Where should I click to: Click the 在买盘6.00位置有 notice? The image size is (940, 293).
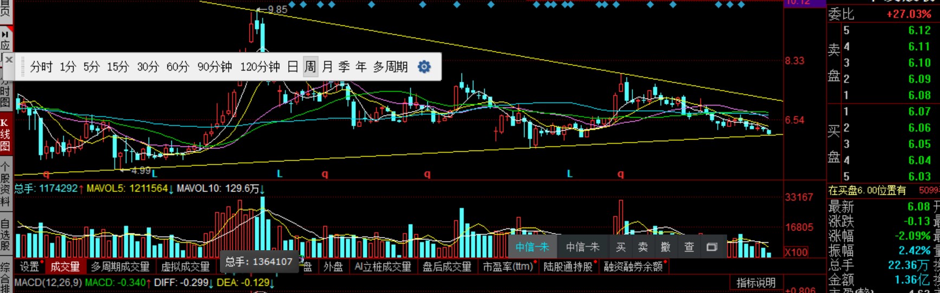(x=867, y=190)
